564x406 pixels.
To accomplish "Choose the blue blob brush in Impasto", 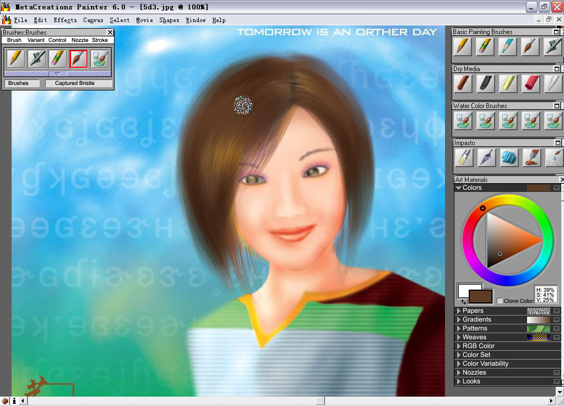I will pyautogui.click(x=509, y=158).
